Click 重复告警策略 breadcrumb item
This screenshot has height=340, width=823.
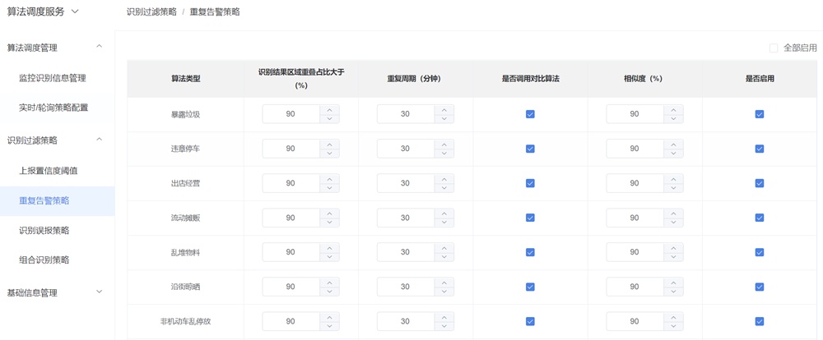click(x=215, y=11)
